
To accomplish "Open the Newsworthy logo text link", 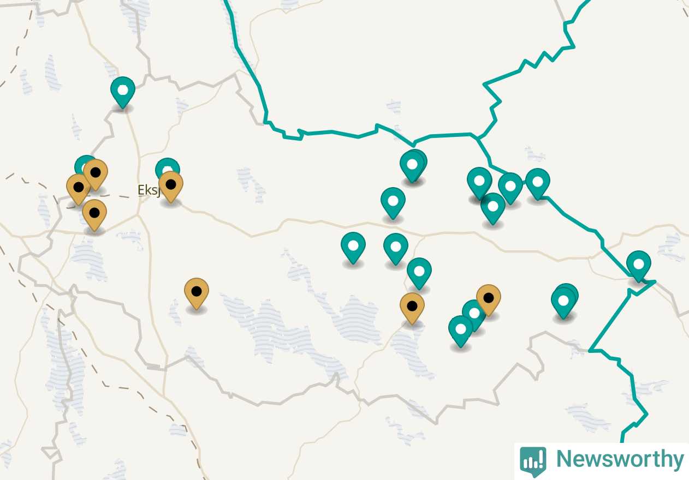I will 620,459.
